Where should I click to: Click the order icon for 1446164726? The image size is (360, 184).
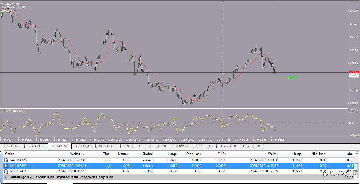click(6, 160)
